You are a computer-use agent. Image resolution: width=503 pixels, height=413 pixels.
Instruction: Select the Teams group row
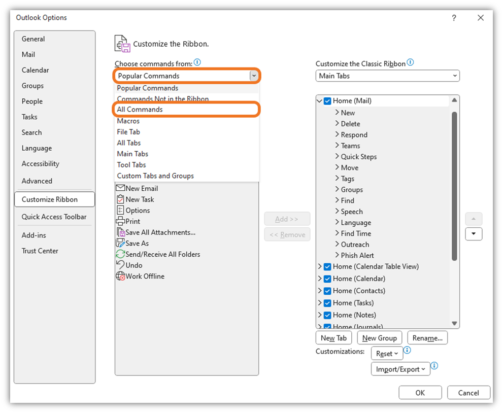click(x=351, y=146)
